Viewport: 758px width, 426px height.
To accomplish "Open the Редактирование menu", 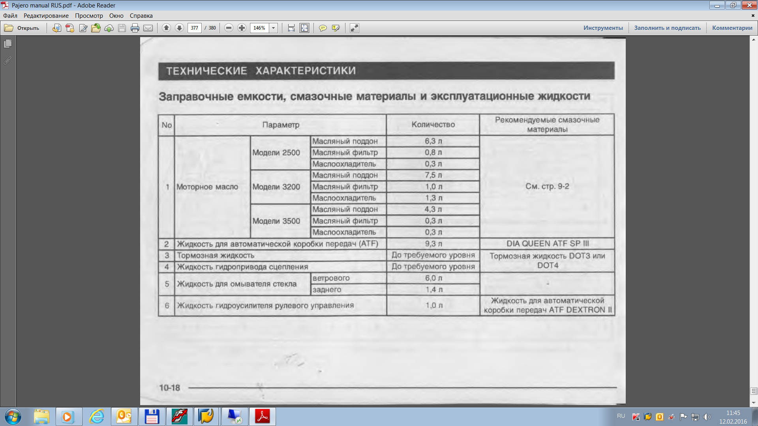I will (46, 16).
